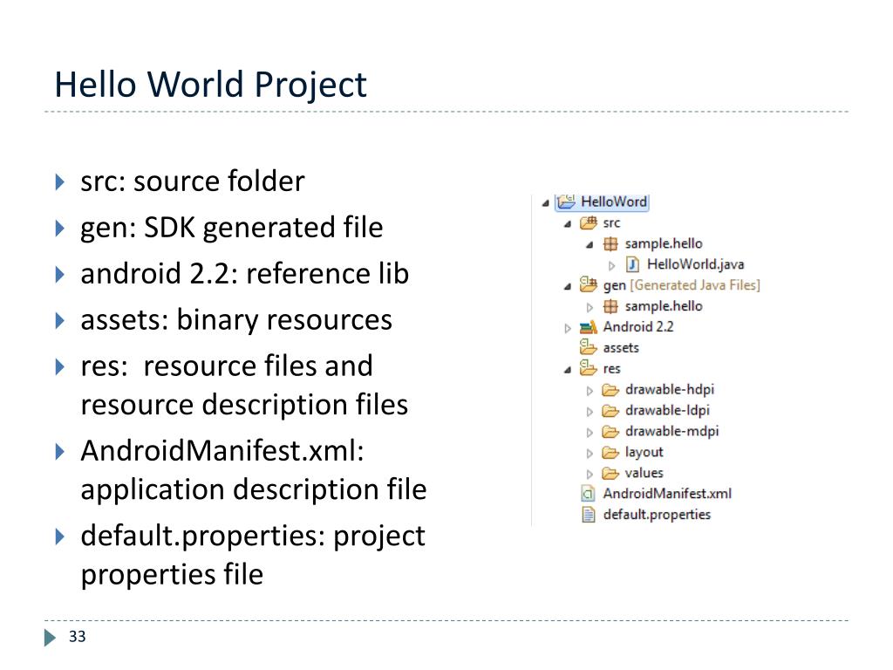The image size is (893, 670).
Task: Collapse the res folder node
Action: pos(567,370)
